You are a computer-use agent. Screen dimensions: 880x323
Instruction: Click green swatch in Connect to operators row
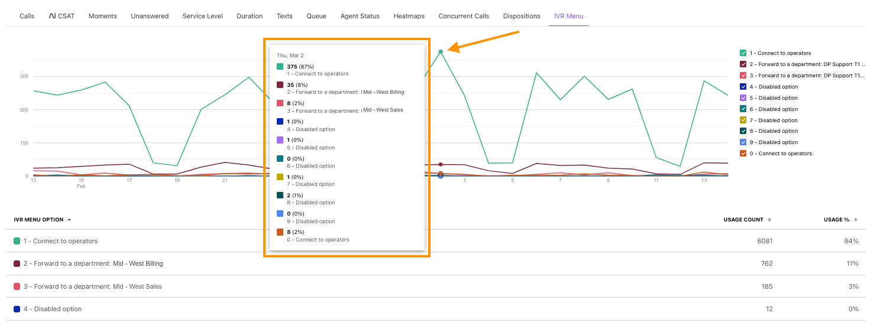pyautogui.click(x=17, y=241)
